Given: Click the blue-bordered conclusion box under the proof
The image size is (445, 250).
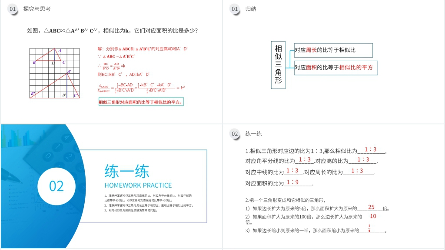Looking at the screenshot, I should click(142, 102).
